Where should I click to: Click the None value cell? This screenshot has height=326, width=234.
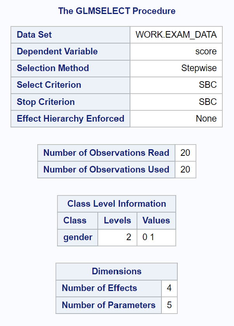176,119
